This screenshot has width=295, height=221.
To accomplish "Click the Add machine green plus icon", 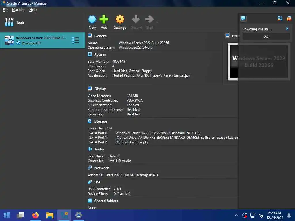I will (x=104, y=19).
